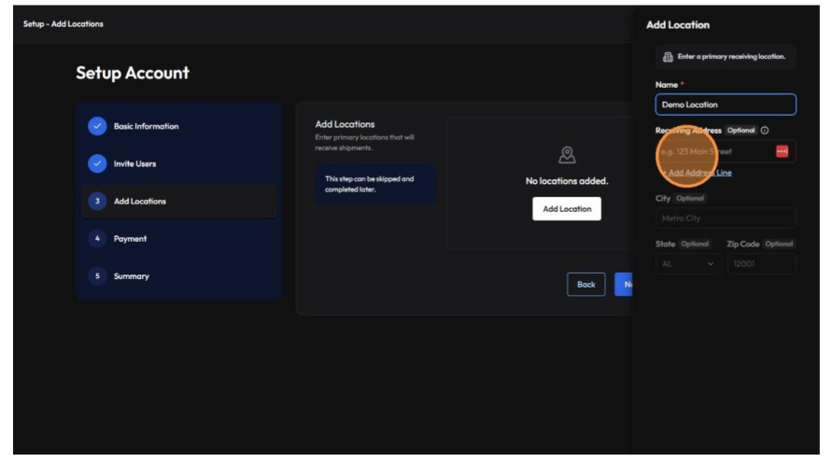The height and width of the screenshot is (462, 832).
Task: Open the Summary step
Action: click(x=178, y=276)
